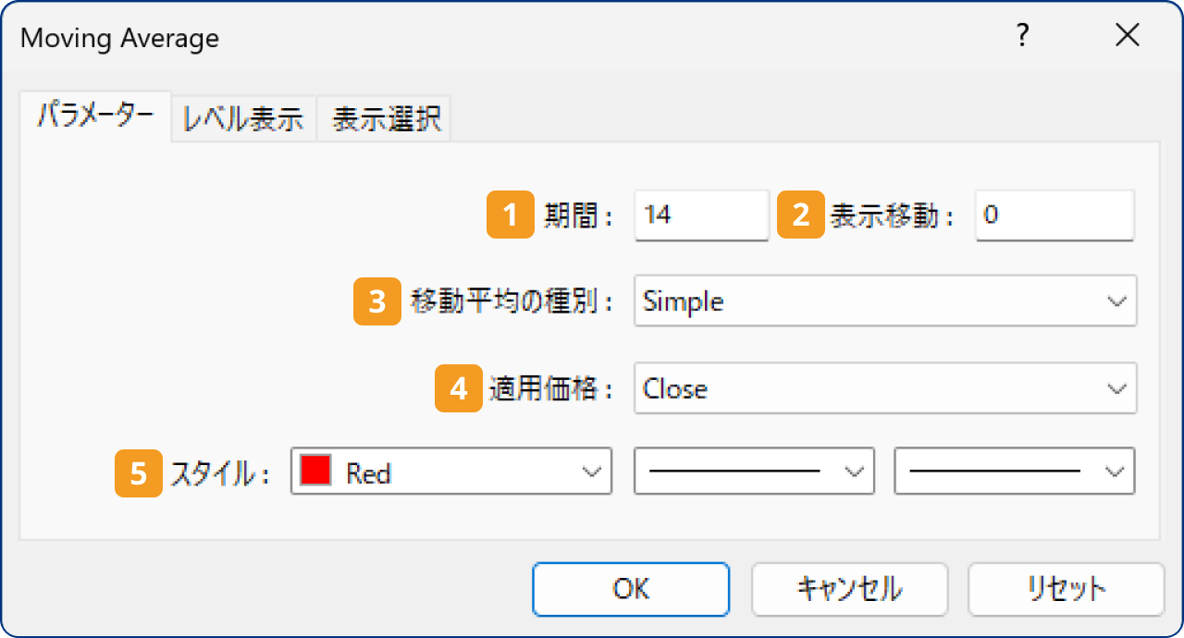Switch to the 表示選択 tab

coord(383,118)
